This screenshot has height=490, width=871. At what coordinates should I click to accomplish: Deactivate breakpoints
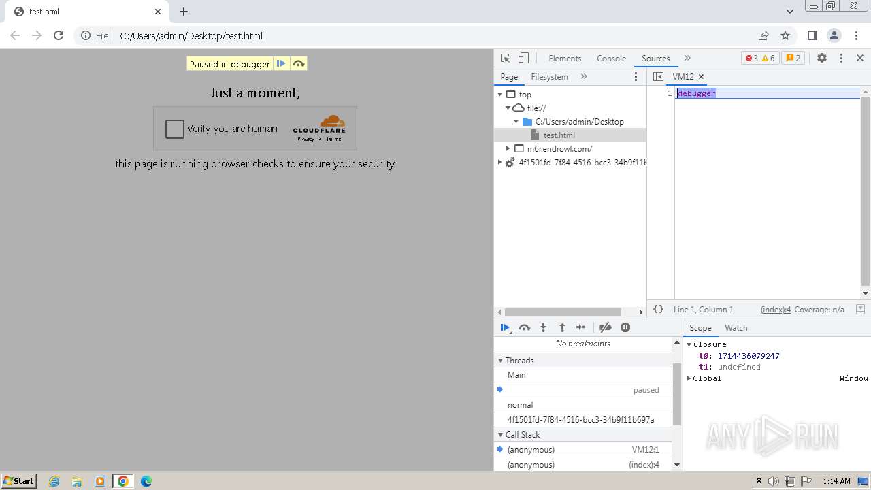605,327
